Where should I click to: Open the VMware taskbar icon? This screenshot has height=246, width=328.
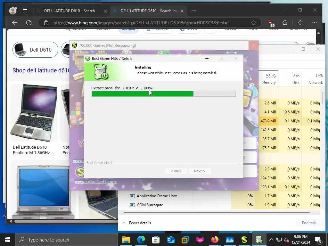tap(185, 240)
